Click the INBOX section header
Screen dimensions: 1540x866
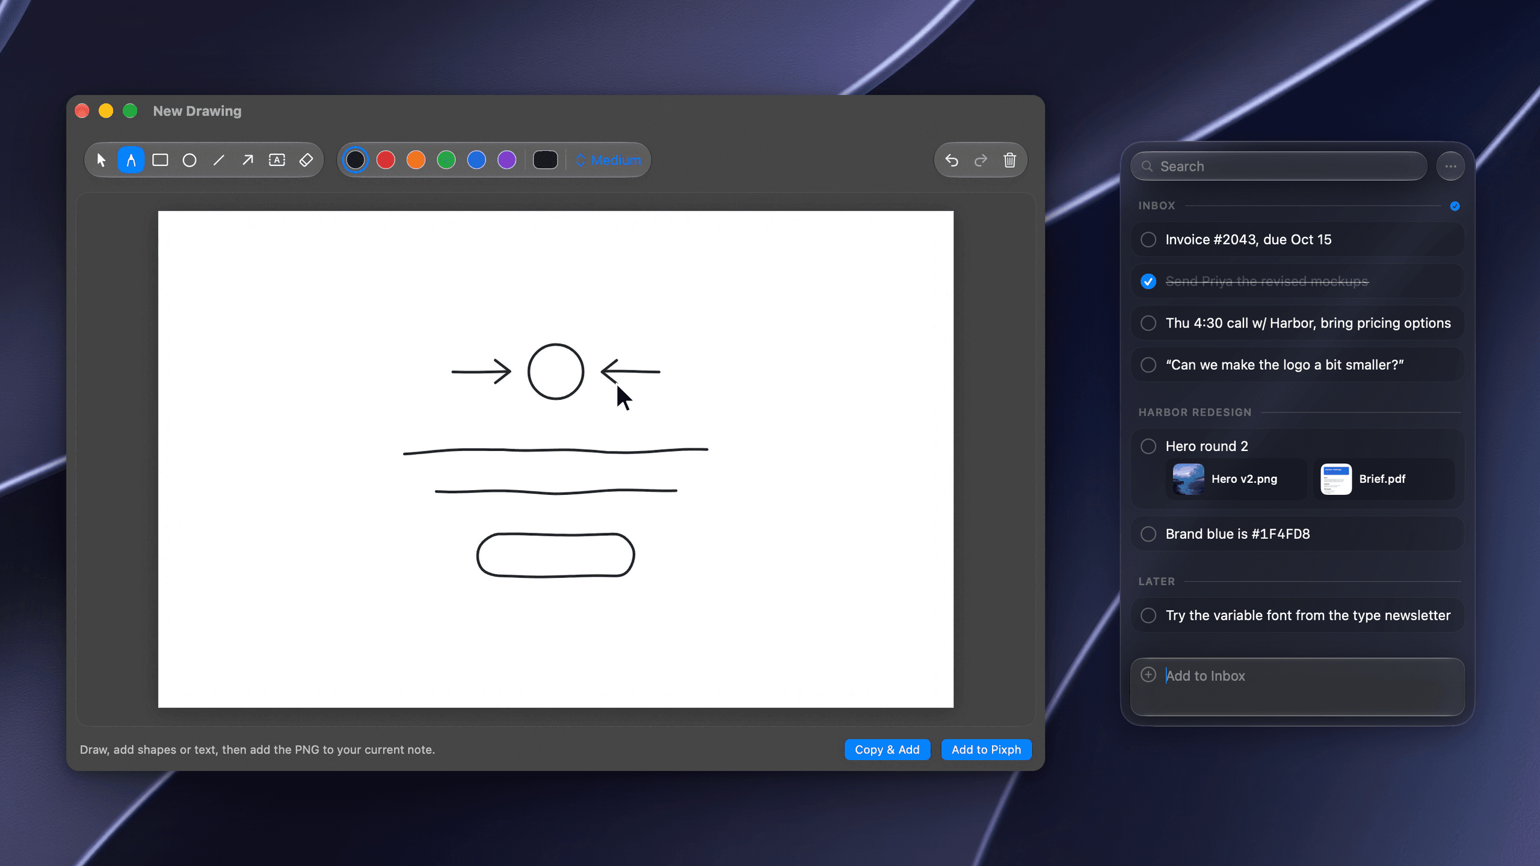pos(1156,206)
